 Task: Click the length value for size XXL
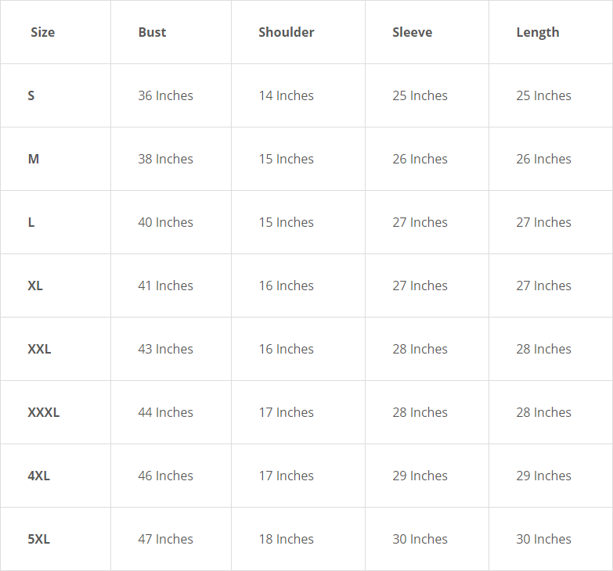pyautogui.click(x=543, y=349)
